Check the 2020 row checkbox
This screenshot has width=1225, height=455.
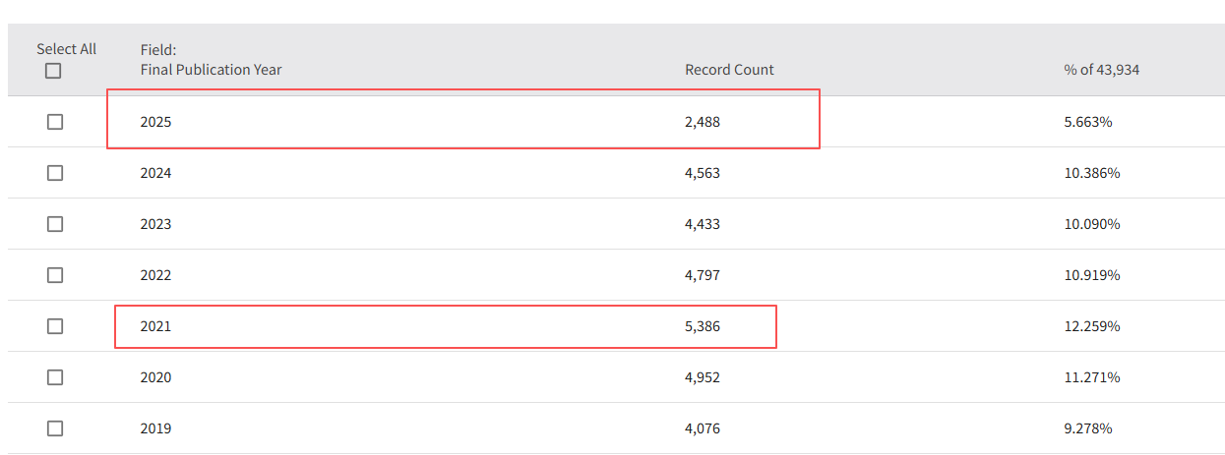pyautogui.click(x=55, y=377)
